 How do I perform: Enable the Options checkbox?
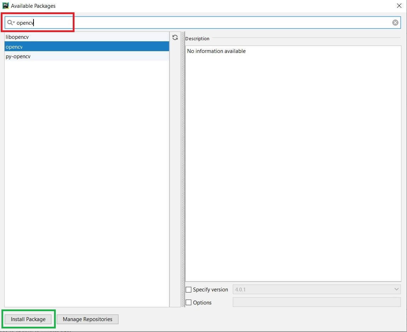188,302
